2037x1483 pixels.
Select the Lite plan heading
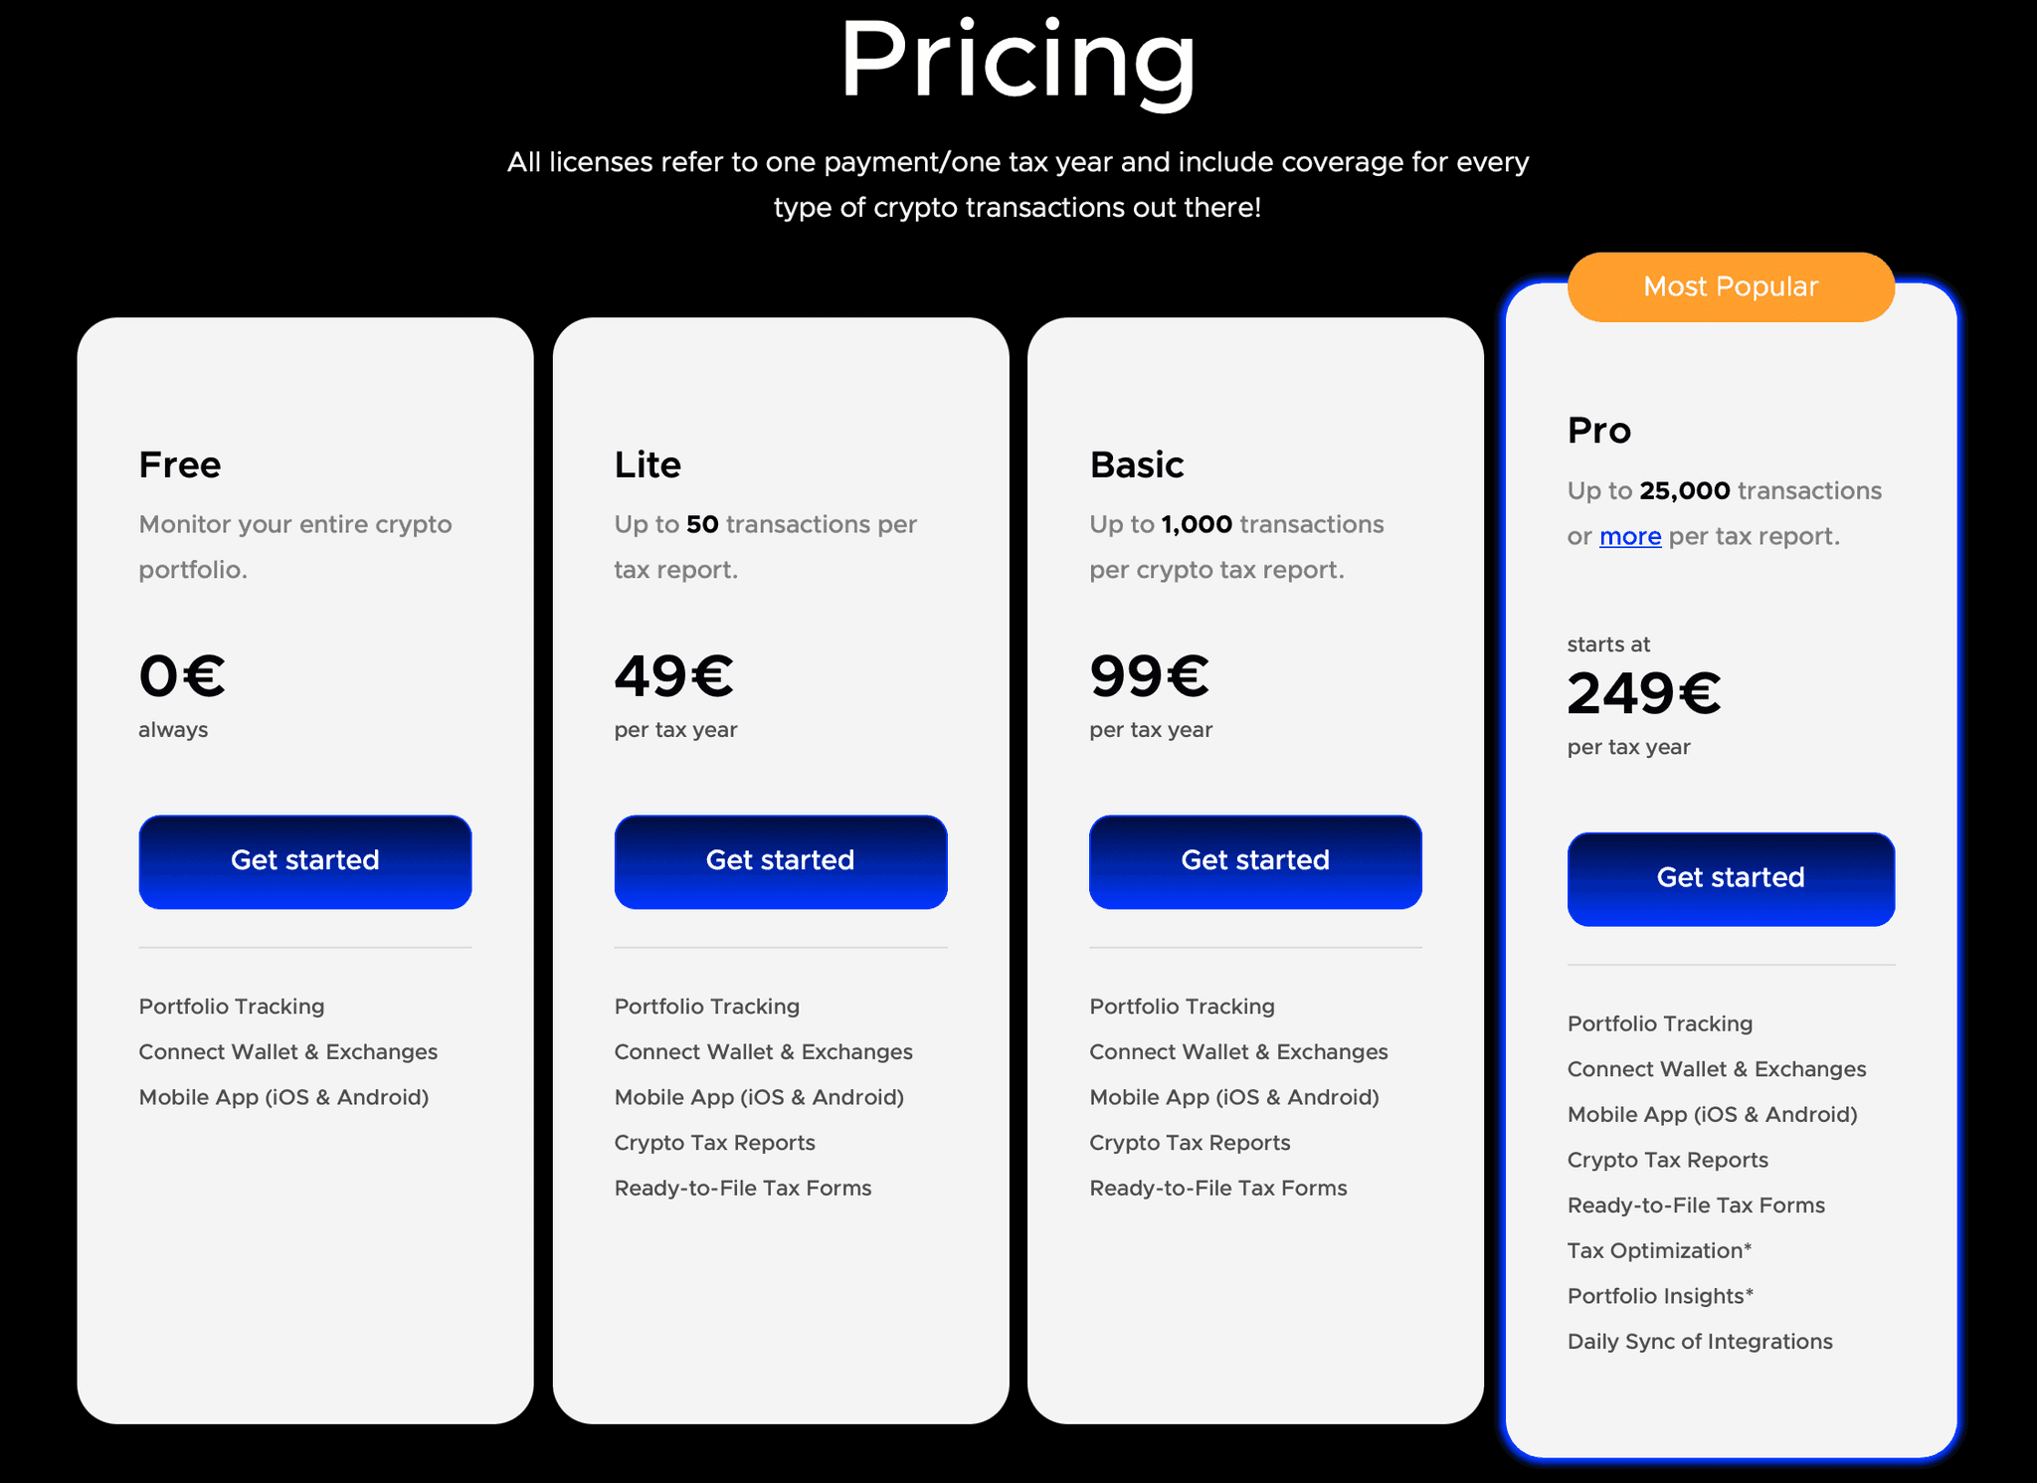647,464
